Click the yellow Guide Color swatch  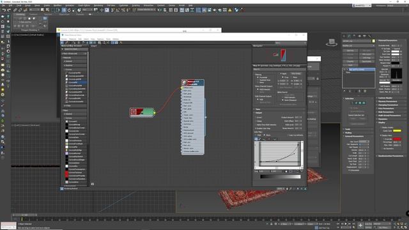[397, 130]
